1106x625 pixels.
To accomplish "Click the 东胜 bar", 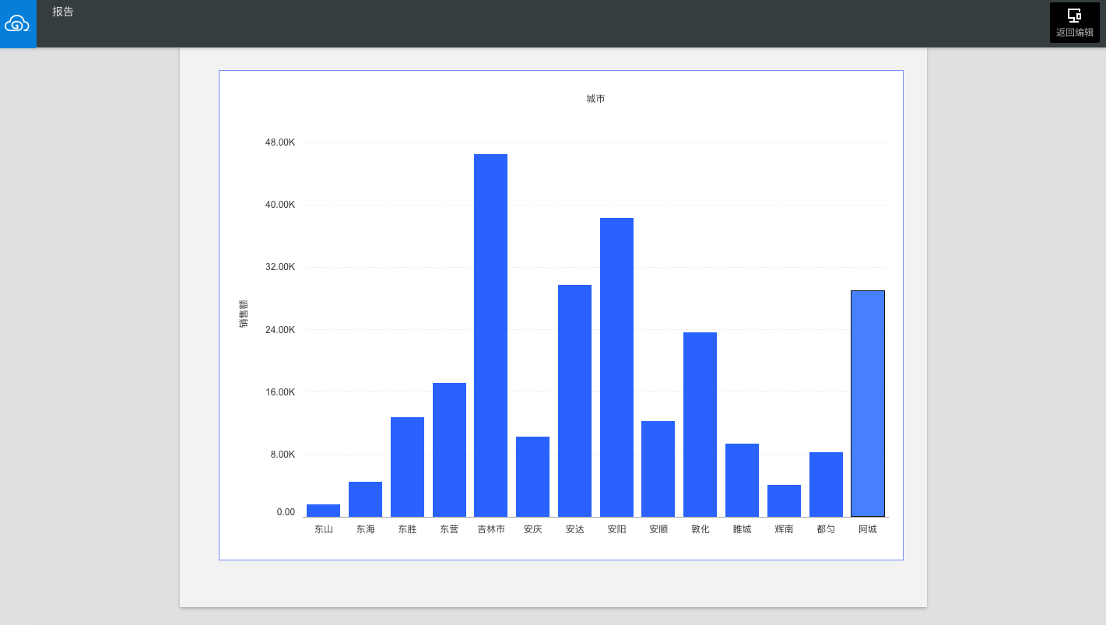I will (x=407, y=467).
